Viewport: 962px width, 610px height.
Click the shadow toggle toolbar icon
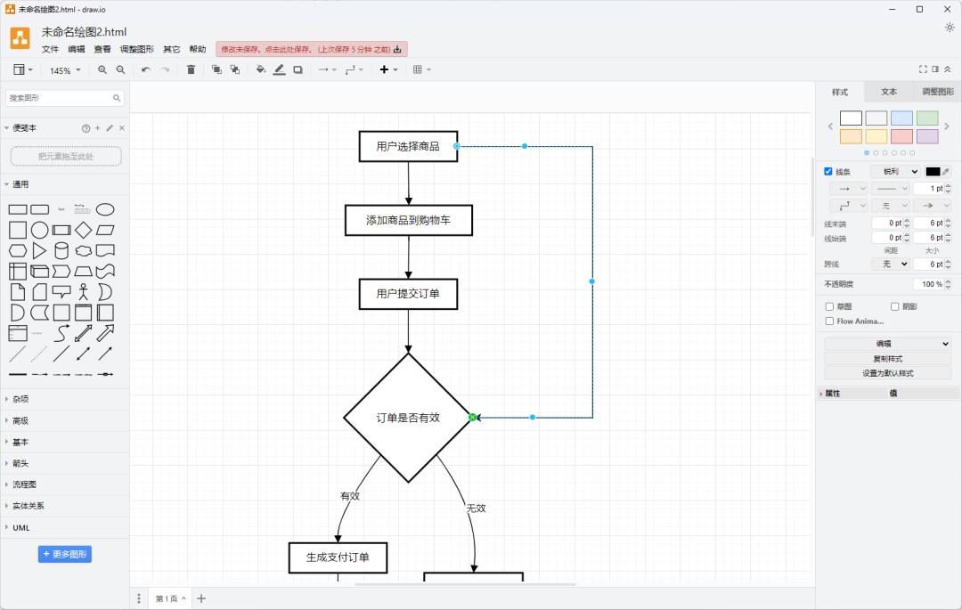point(298,69)
